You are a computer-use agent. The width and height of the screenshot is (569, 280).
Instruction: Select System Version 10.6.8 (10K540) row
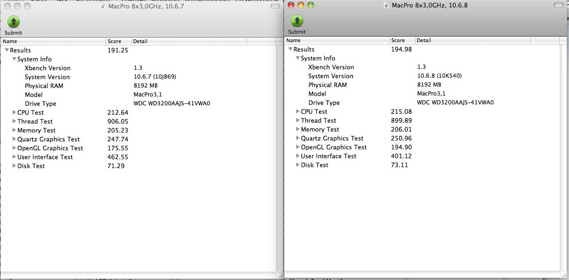(x=422, y=76)
